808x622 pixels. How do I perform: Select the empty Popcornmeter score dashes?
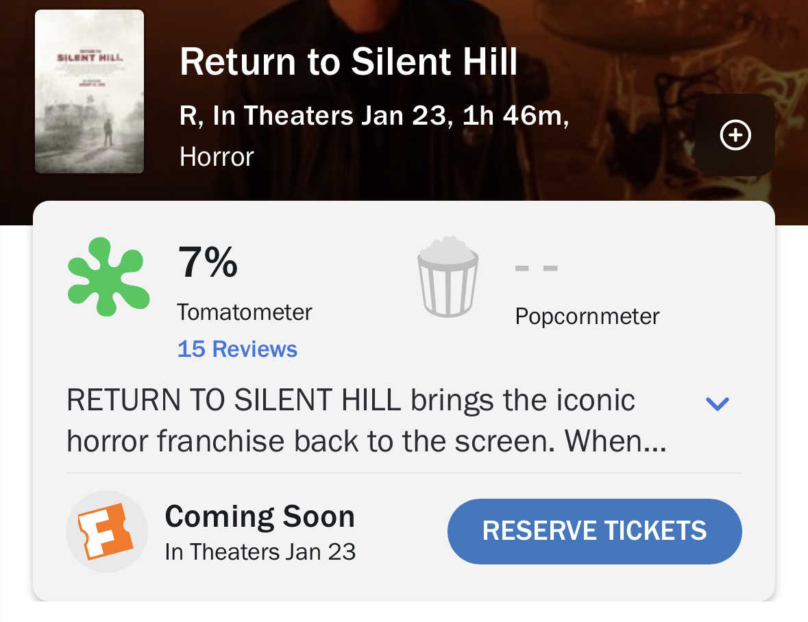(537, 267)
